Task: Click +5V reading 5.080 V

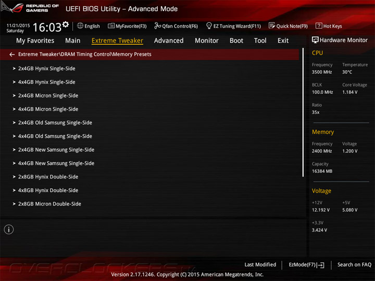Action: click(x=350, y=210)
